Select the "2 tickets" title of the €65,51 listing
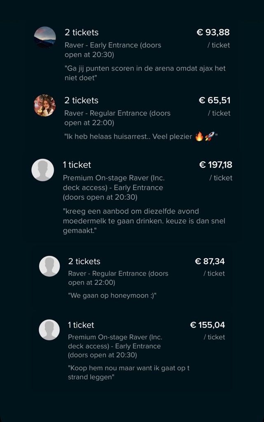Viewport: 264px width, 422px height. pyautogui.click(x=82, y=101)
